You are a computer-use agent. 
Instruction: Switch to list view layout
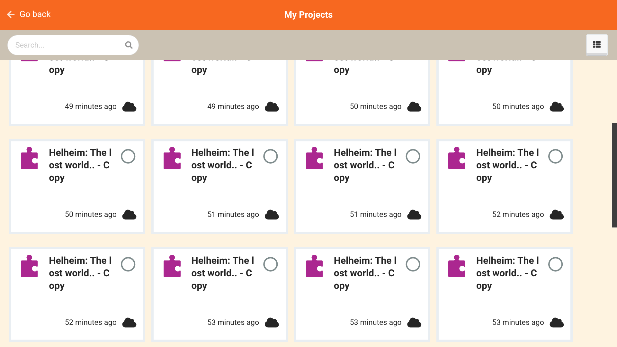(596, 45)
